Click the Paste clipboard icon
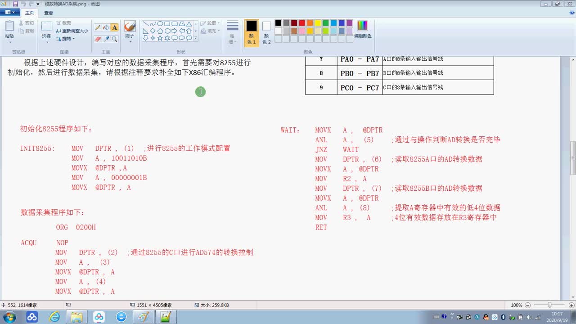Screen dimensions: 576x324 pos(9,26)
